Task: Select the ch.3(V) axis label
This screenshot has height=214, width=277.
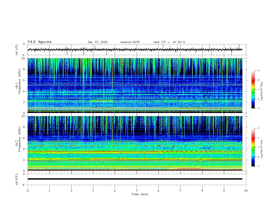Action: (17, 179)
